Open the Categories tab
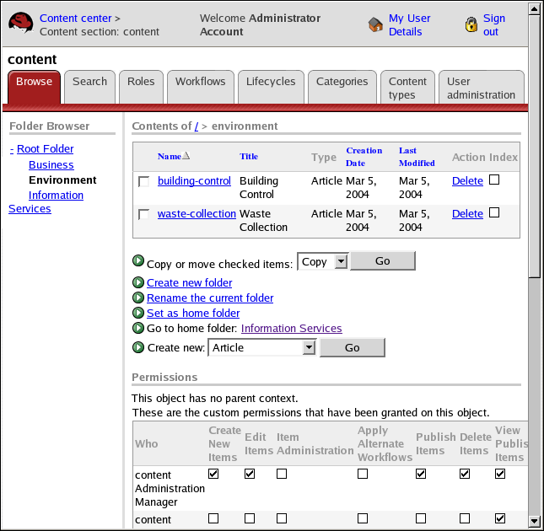The height and width of the screenshot is (531, 544). [342, 87]
